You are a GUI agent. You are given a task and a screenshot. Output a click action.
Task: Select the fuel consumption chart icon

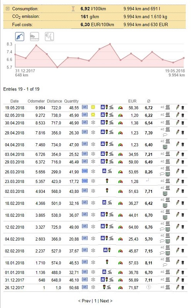tap(20, 37)
